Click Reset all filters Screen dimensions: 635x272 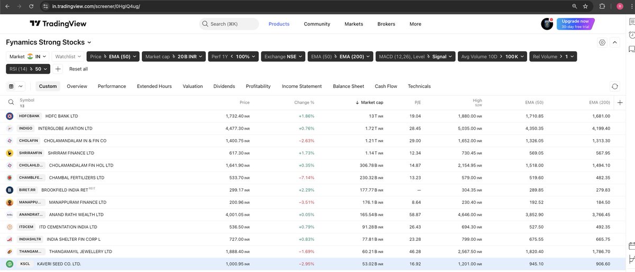tap(78, 69)
